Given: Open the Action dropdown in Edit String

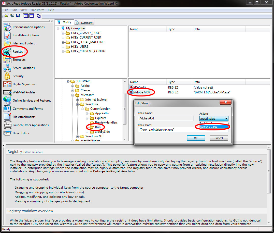Looking at the screenshot, I should (x=214, y=119).
